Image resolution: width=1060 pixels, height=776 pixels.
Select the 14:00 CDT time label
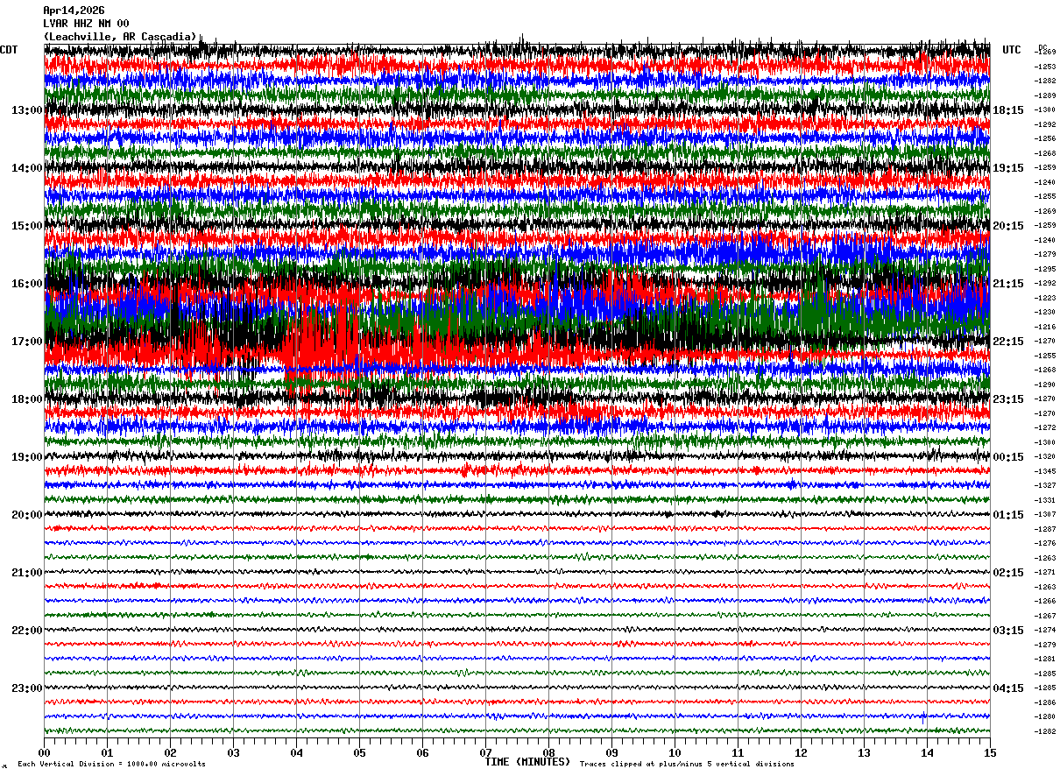(27, 168)
